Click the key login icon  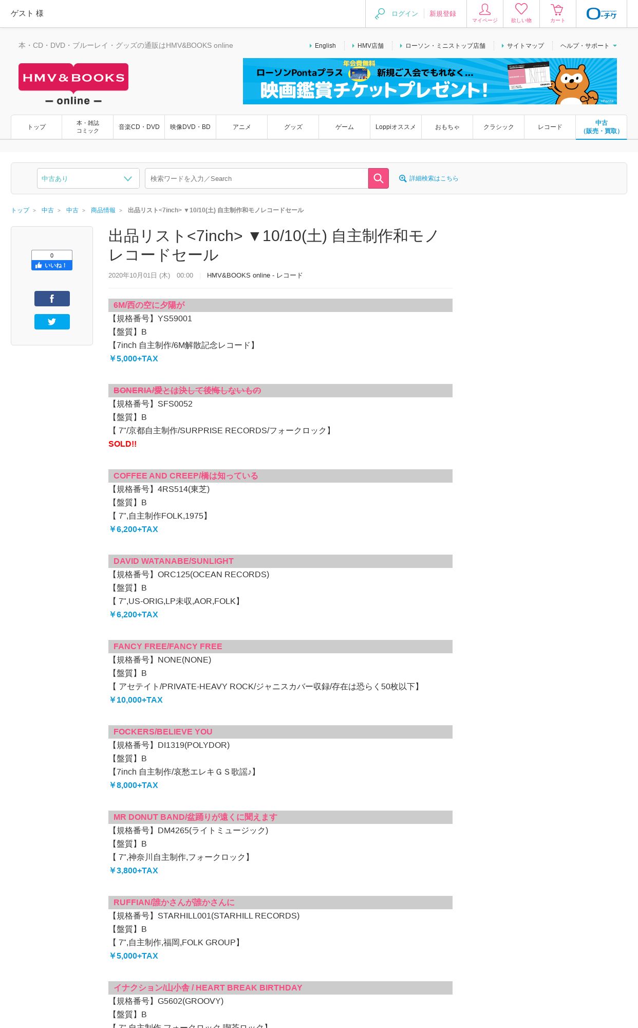click(380, 14)
